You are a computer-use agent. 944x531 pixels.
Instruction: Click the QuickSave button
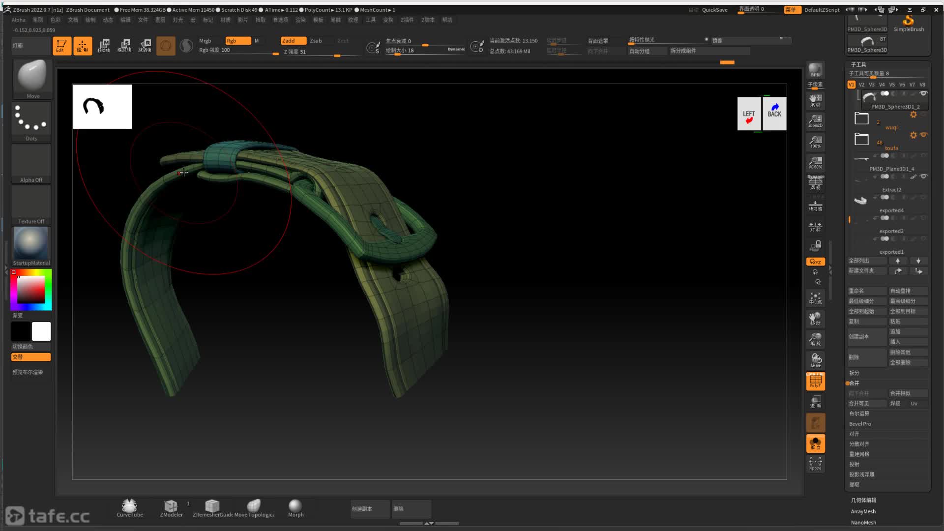pyautogui.click(x=714, y=10)
